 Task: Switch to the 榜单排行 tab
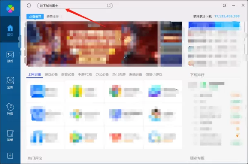tap(52, 17)
